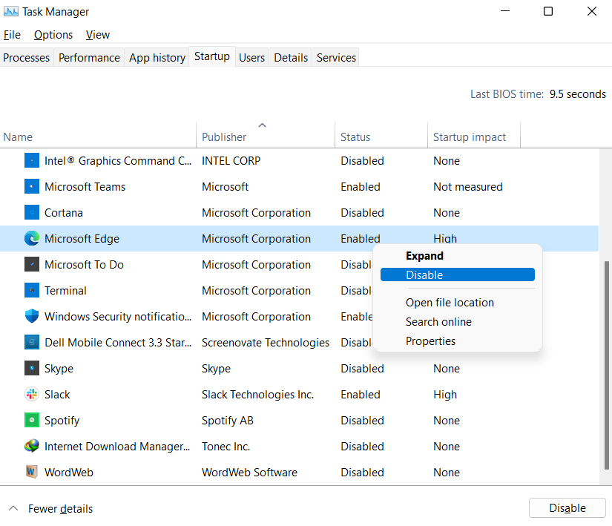Screen dimensions: 612x526
Task: Select Open file location menu entry
Action: [x=450, y=303]
